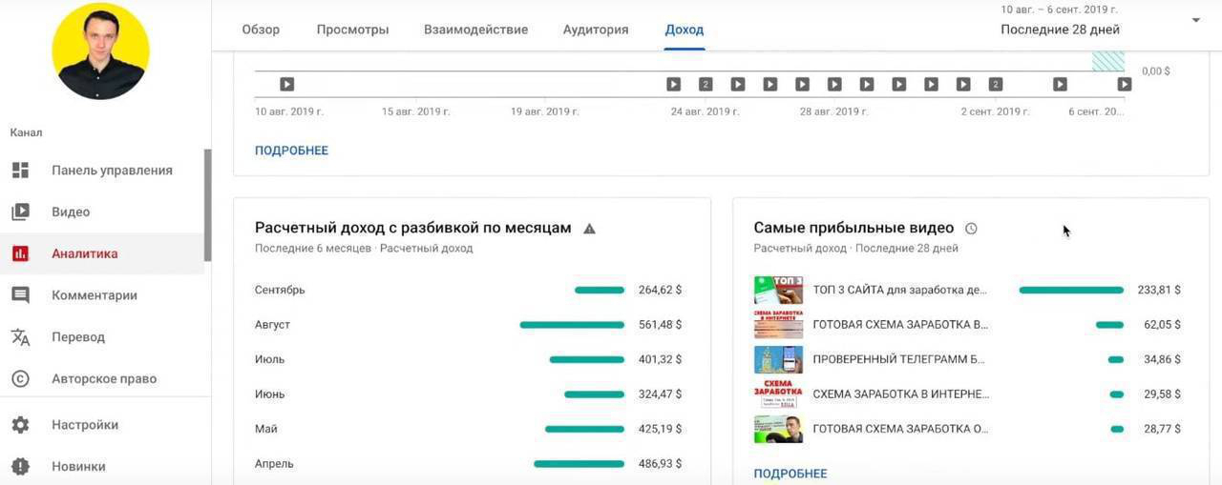This screenshot has height=485, width=1222.
Task: Click the channel profile avatar
Action: click(x=100, y=51)
